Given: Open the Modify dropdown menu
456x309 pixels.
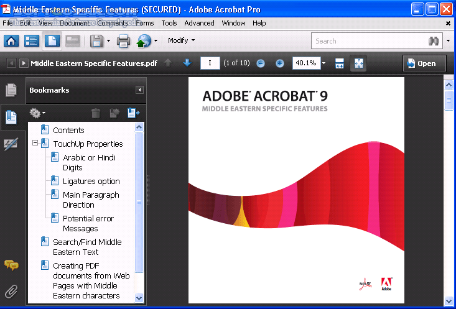Looking at the screenshot, I should [181, 40].
